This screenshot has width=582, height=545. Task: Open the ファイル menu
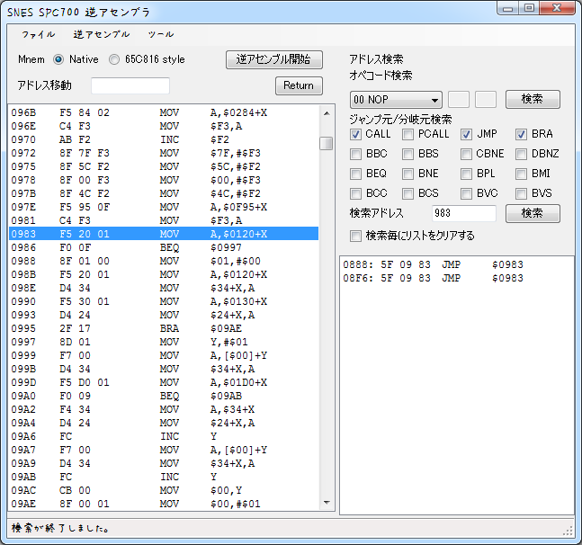click(38, 34)
